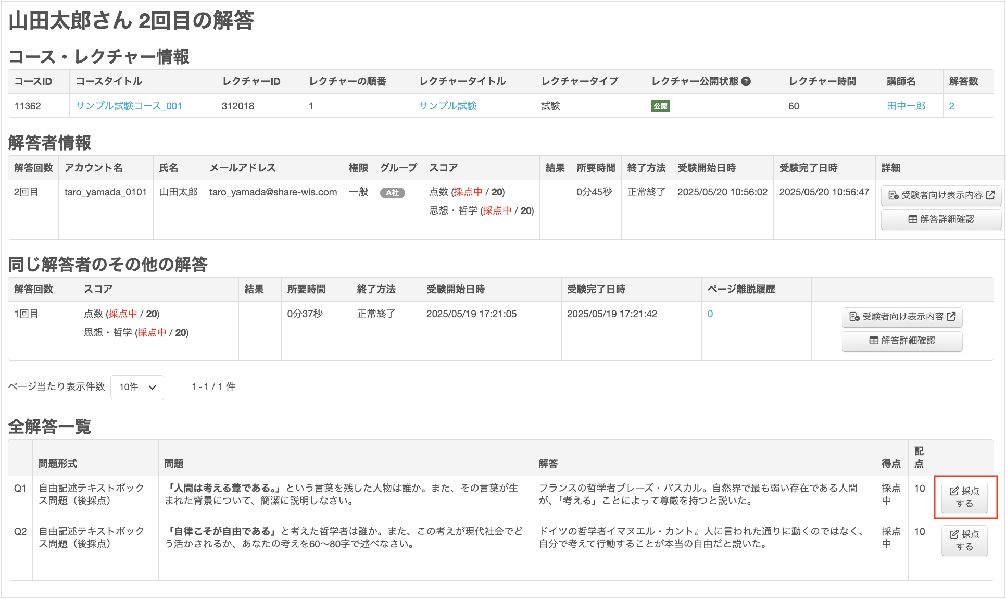Click the Q1 row label
This screenshot has width=1006, height=599.
20,489
